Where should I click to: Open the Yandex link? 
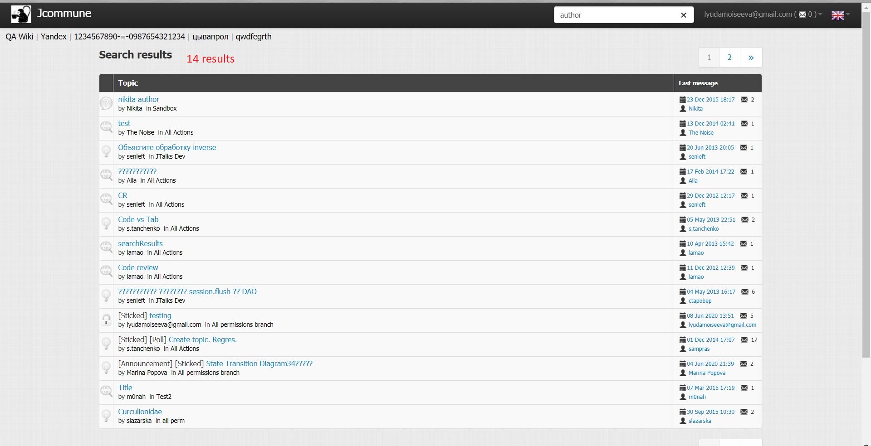[x=54, y=37]
